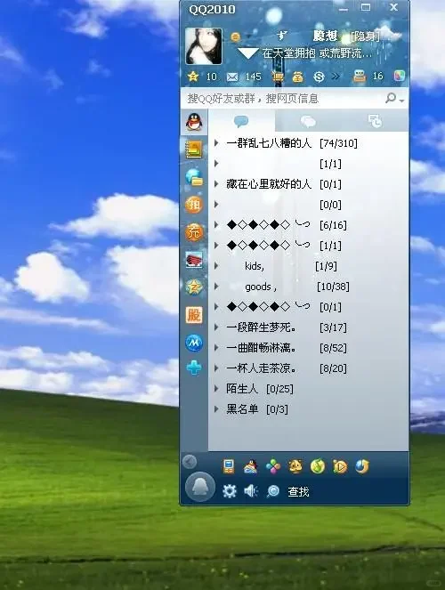Open the [隐身] online status menu
The height and width of the screenshot is (590, 445).
365,36
